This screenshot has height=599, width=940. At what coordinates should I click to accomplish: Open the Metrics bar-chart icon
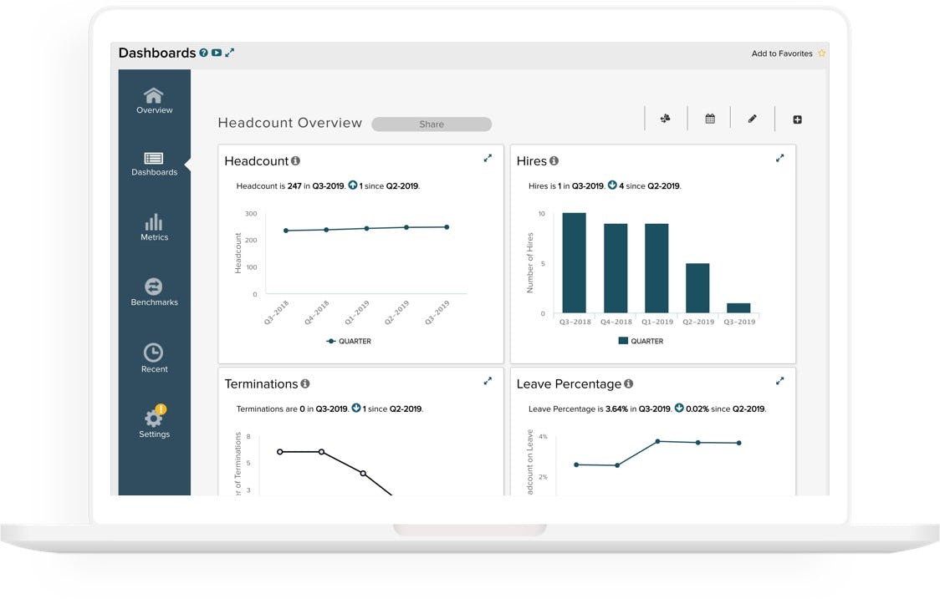(x=154, y=222)
